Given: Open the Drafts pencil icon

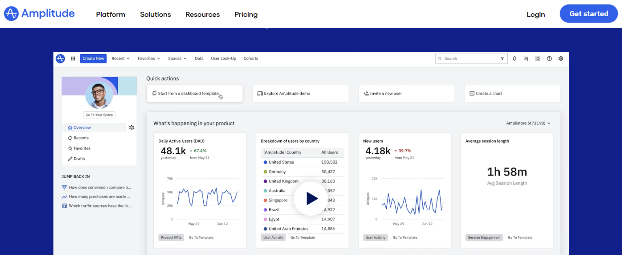Looking at the screenshot, I should pyautogui.click(x=70, y=158).
